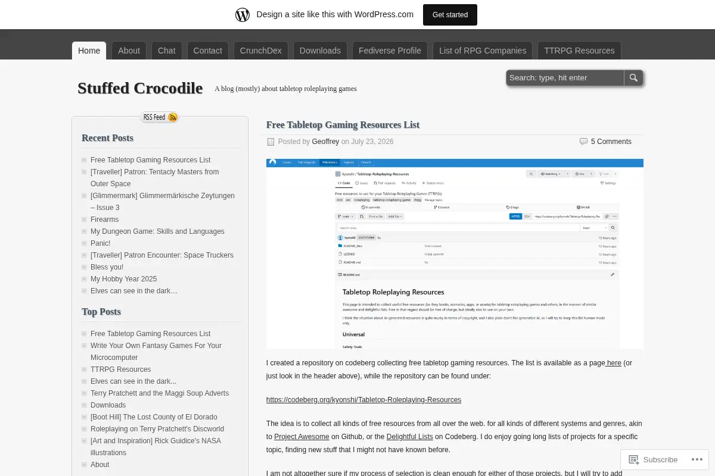Click the Get started button
This screenshot has height=476, width=715.
(x=450, y=15)
